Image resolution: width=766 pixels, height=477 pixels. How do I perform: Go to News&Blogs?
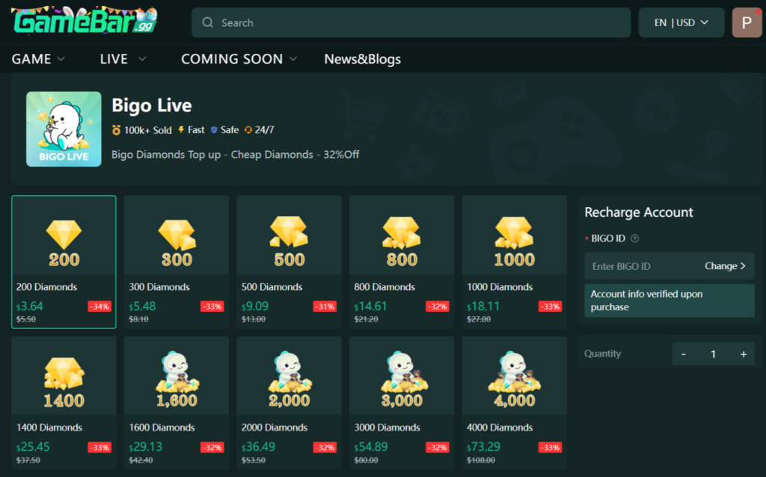coord(363,59)
